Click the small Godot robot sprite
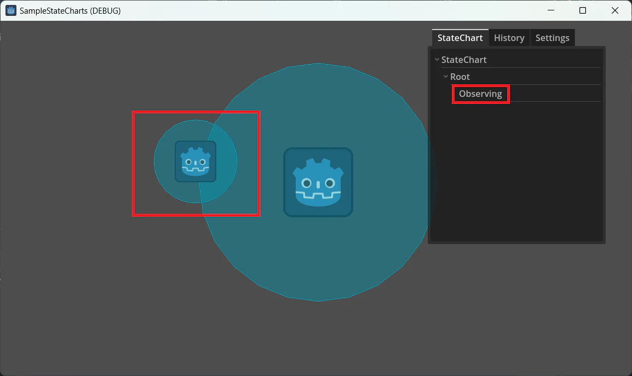632x376 pixels. pos(196,161)
